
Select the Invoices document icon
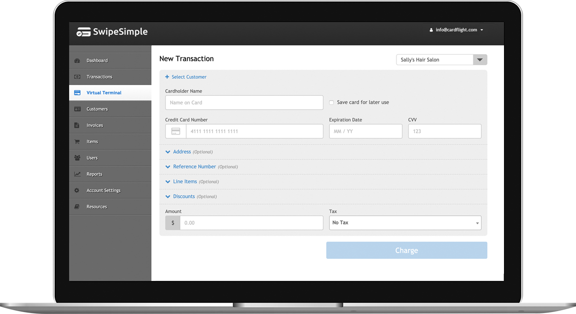(77, 125)
